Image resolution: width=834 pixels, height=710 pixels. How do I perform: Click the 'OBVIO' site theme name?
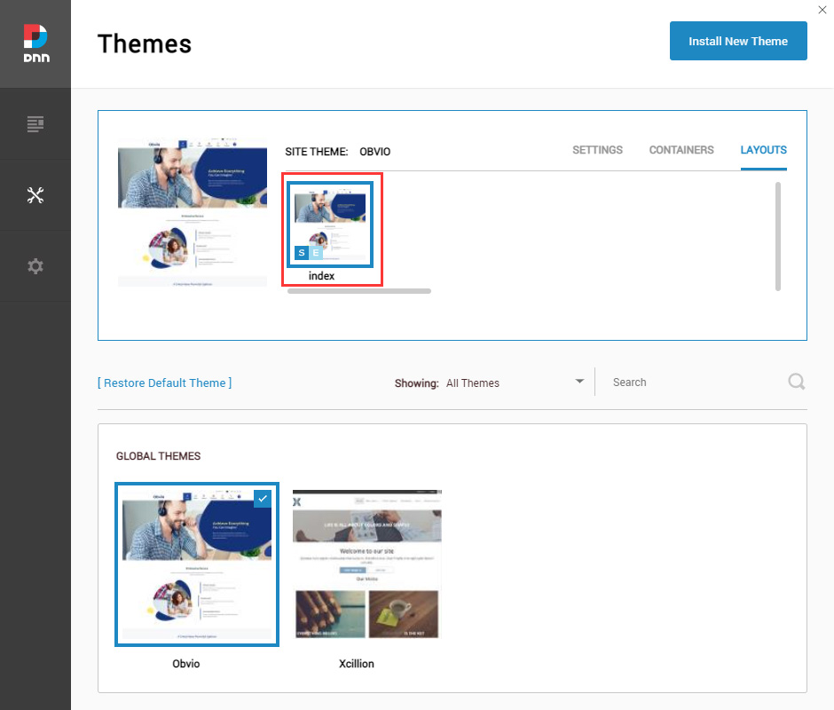[375, 152]
